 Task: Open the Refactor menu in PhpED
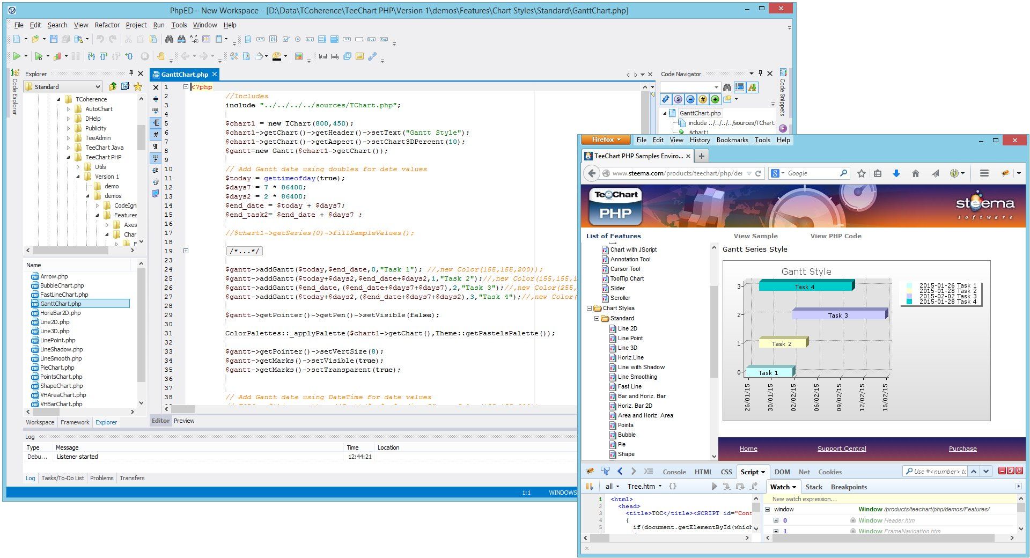(x=107, y=25)
